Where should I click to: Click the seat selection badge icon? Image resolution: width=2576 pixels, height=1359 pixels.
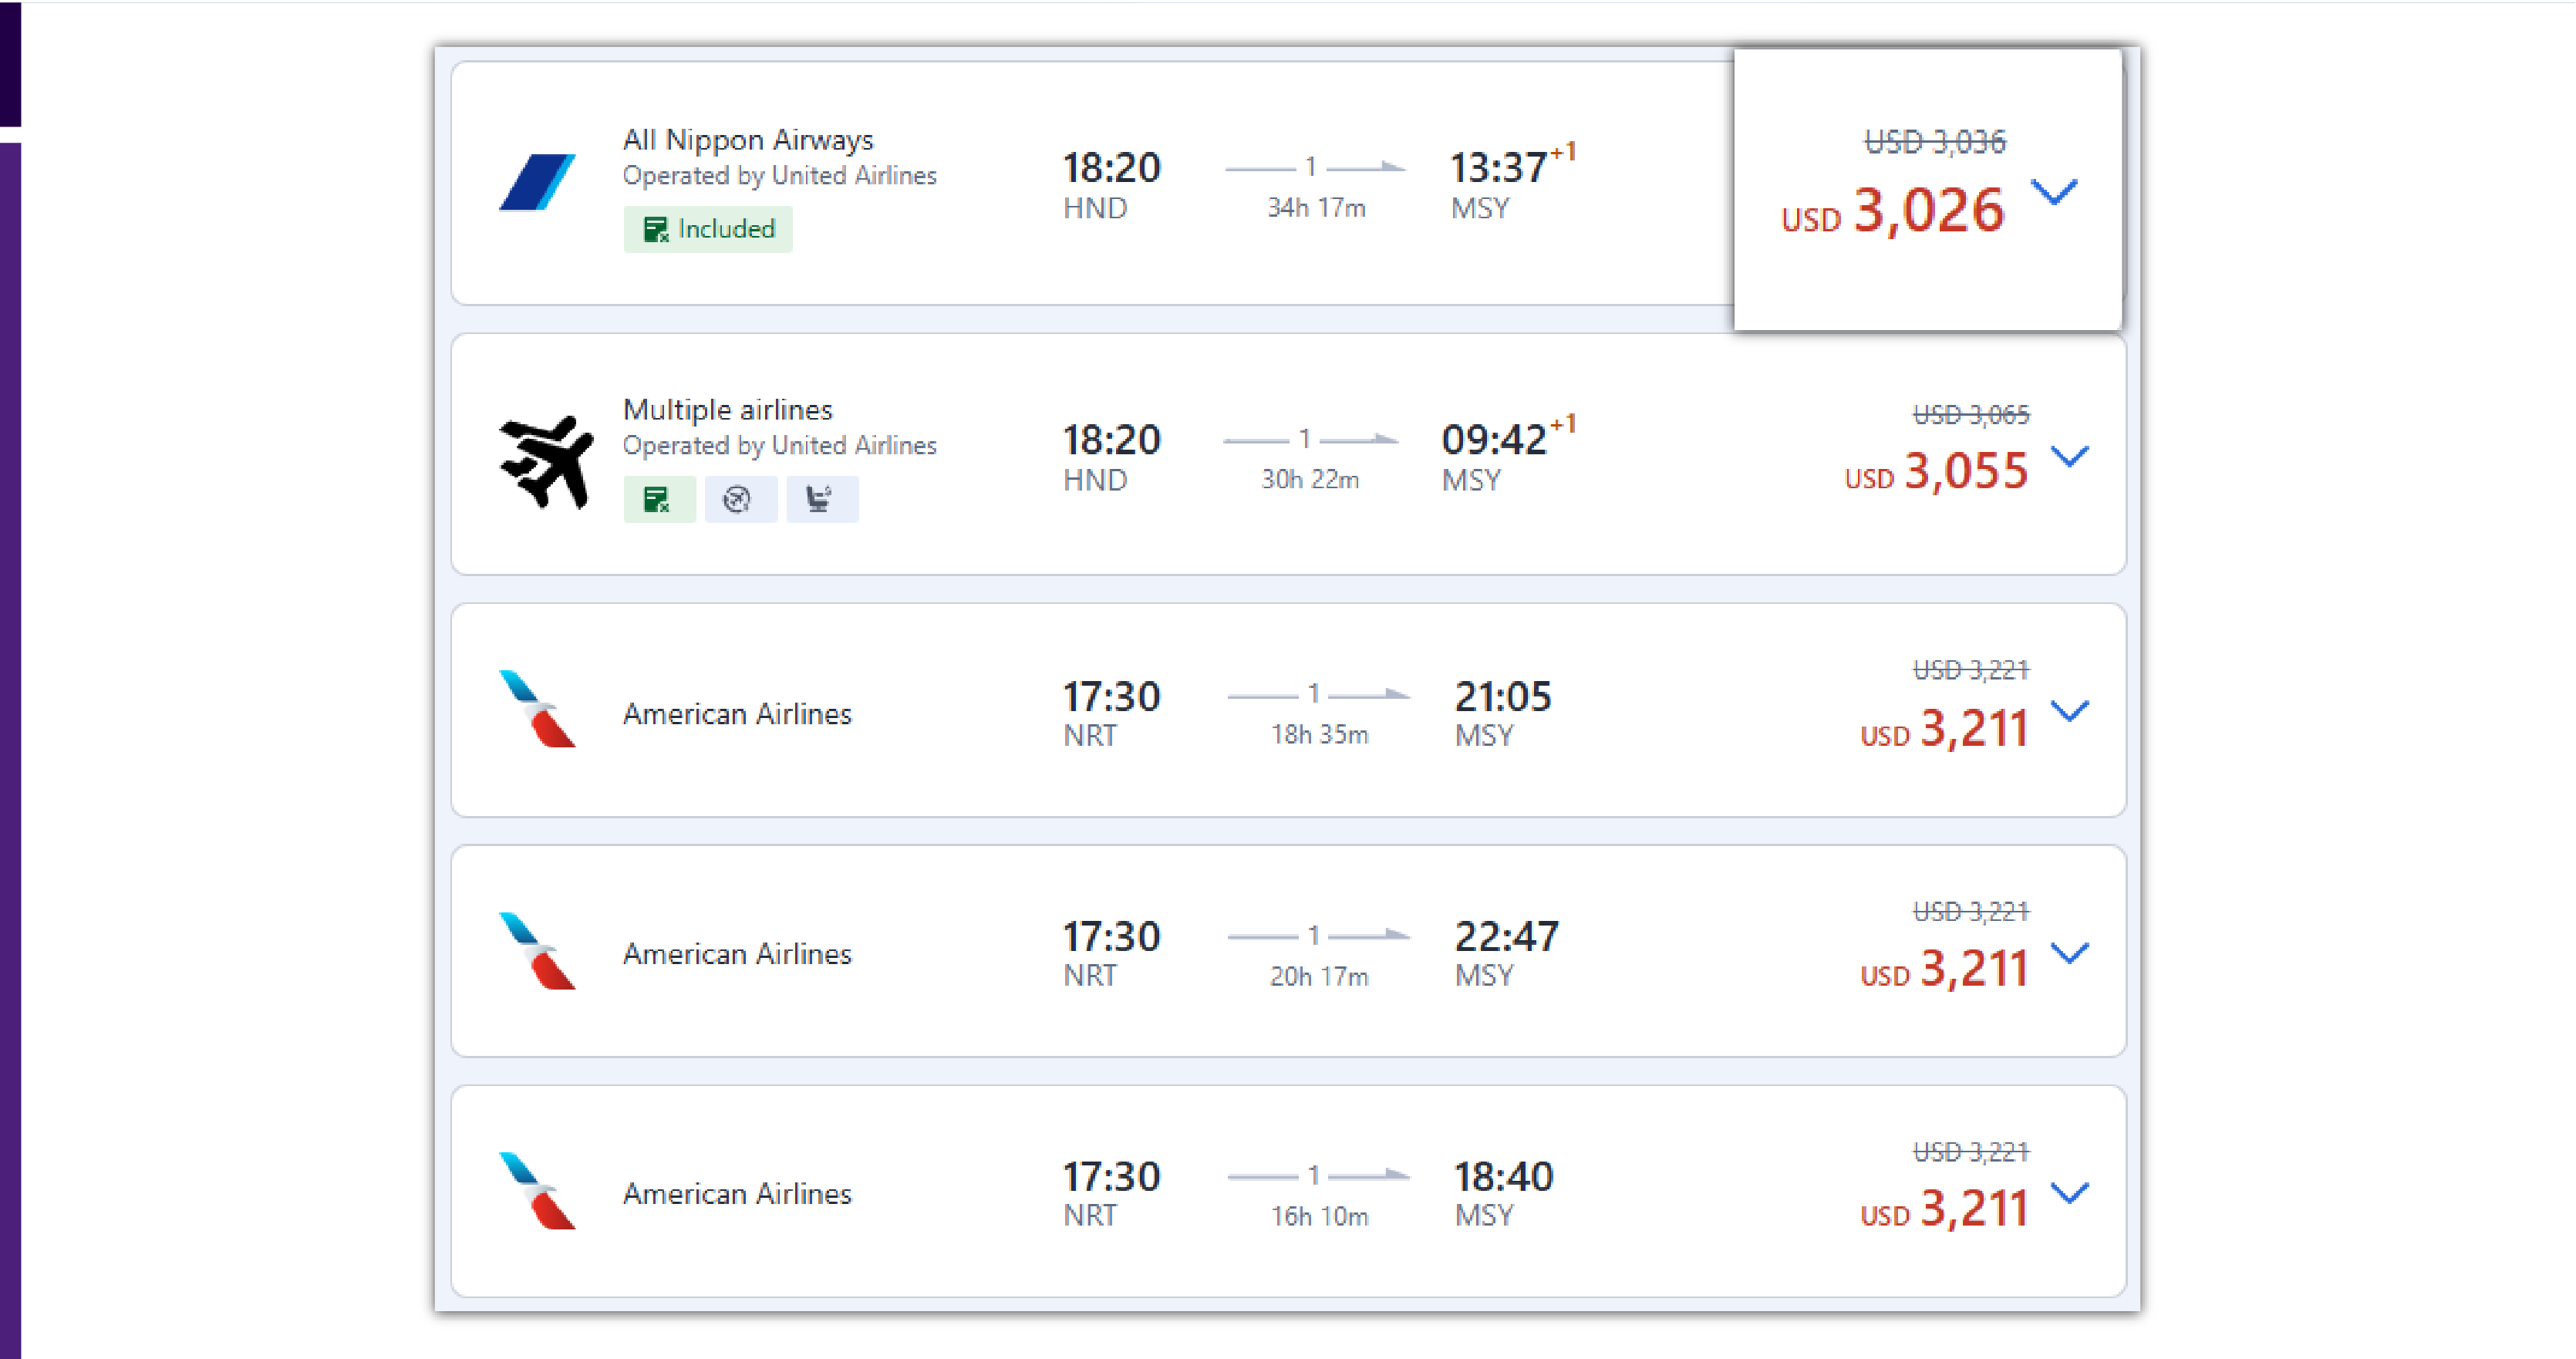coord(821,499)
